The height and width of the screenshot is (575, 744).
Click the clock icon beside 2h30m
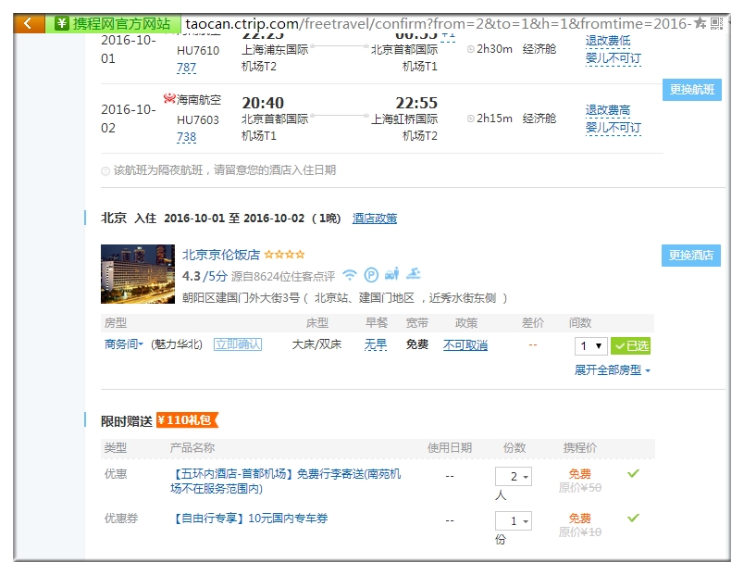[x=471, y=49]
